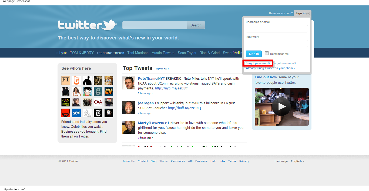Focus the Password field
The width and height of the screenshot is (369, 191).
pos(277,43)
